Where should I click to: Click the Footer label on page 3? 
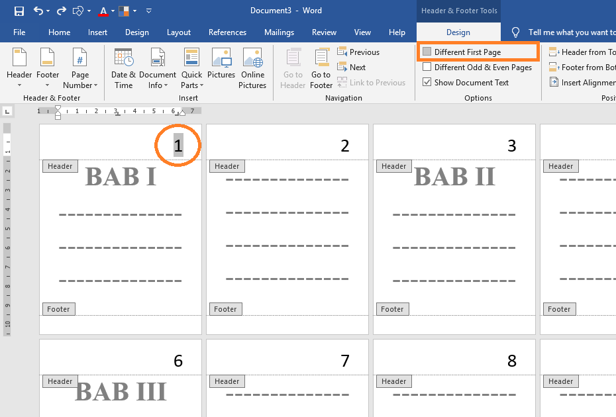tap(393, 309)
